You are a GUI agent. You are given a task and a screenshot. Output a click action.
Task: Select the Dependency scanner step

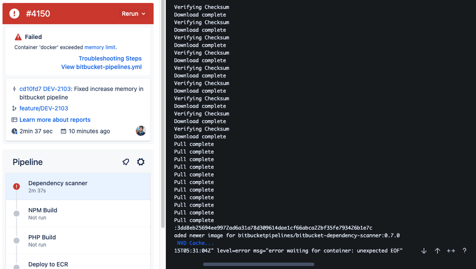pos(78,187)
